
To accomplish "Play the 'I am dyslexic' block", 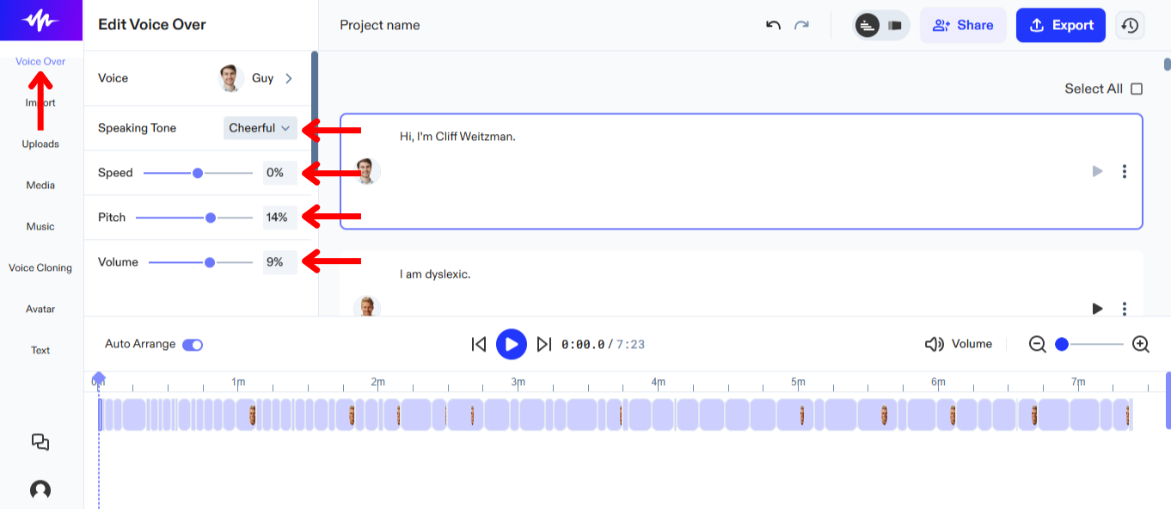I will coord(1097,307).
